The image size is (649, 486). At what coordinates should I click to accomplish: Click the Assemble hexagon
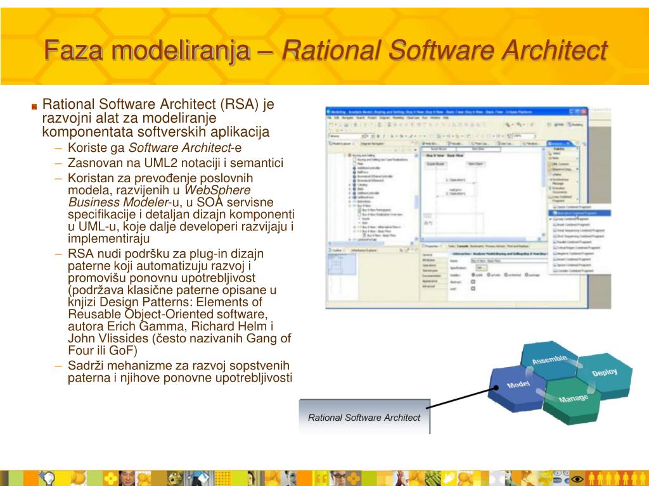point(549,359)
